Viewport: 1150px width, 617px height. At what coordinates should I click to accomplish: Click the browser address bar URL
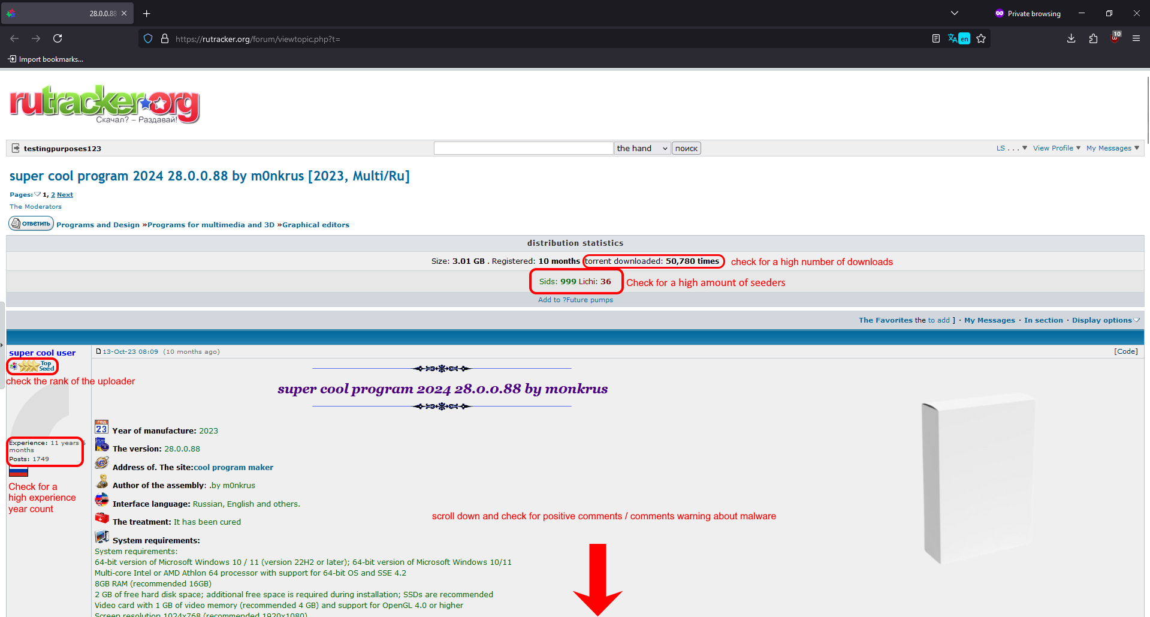tap(258, 39)
